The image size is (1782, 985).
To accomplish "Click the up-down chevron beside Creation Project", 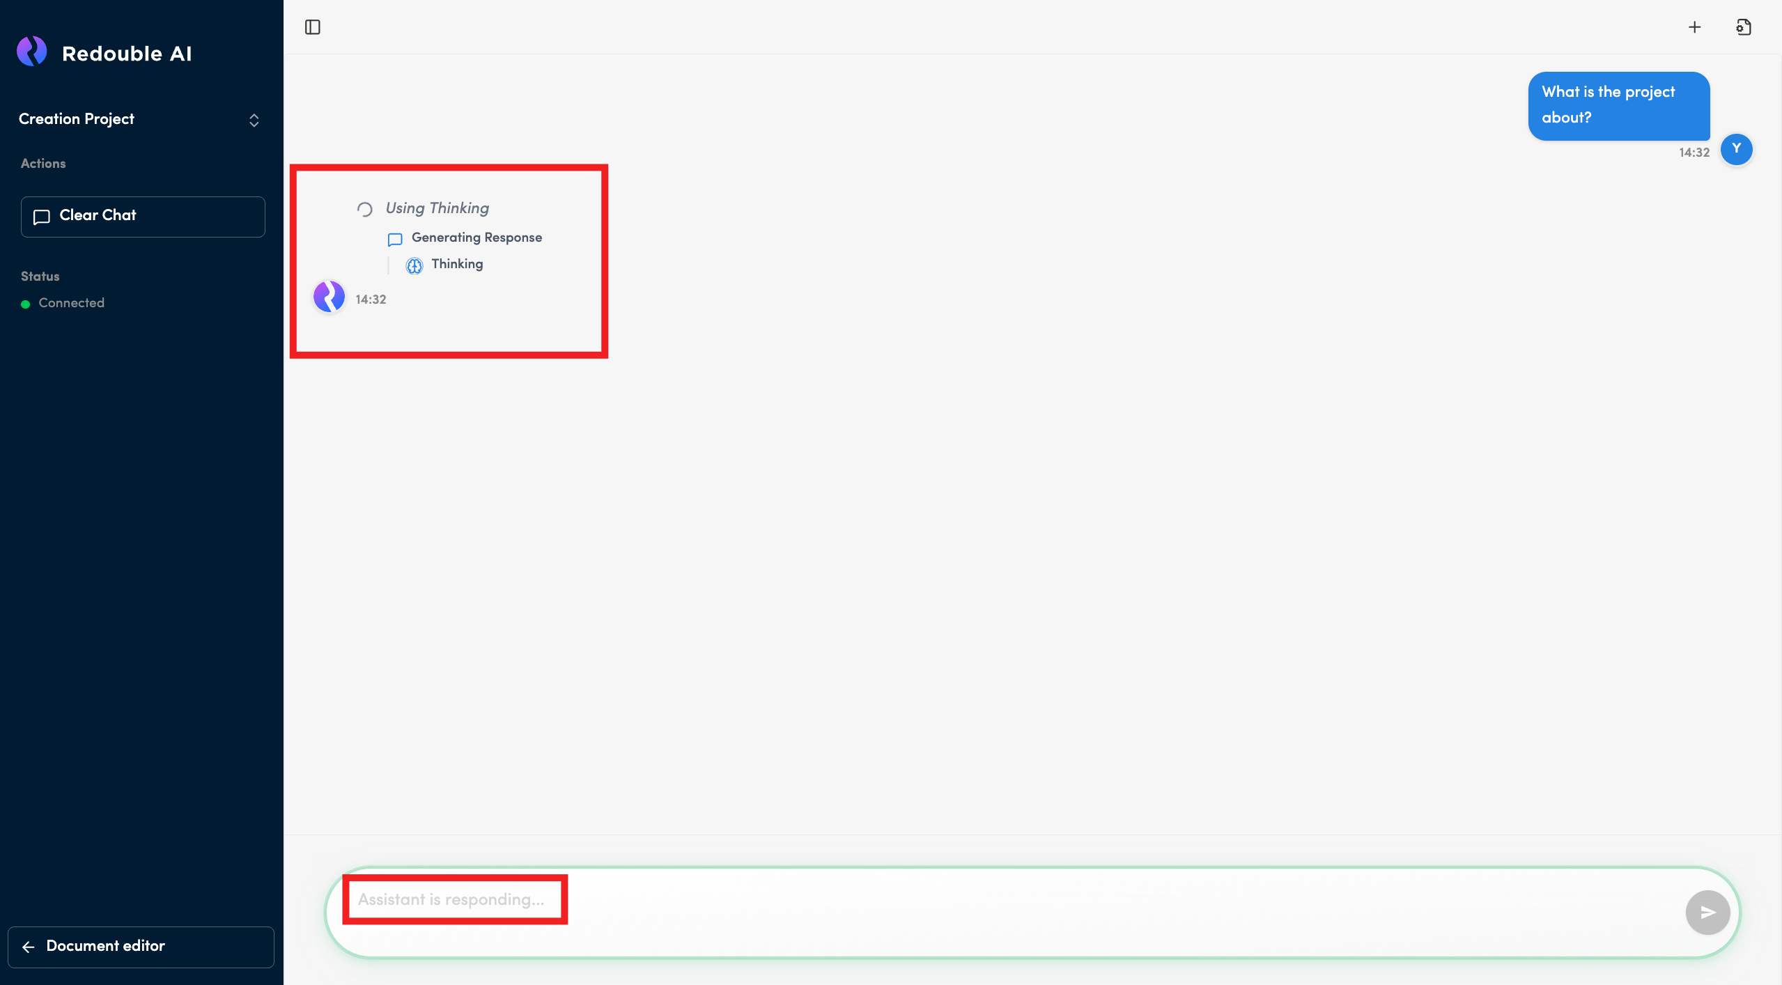I will [254, 121].
